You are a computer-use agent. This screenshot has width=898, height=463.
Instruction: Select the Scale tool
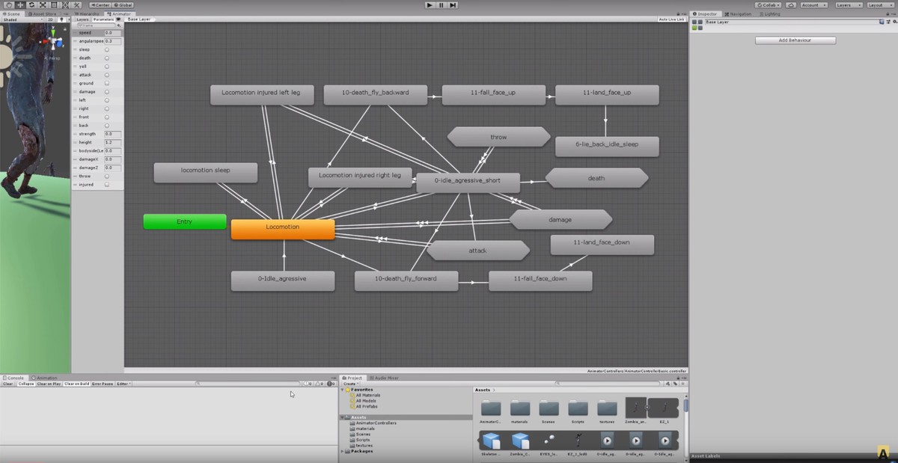(42, 4)
